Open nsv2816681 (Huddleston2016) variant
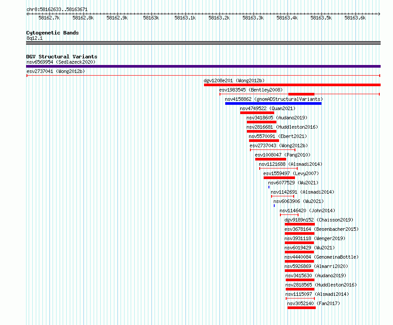 [282, 127]
